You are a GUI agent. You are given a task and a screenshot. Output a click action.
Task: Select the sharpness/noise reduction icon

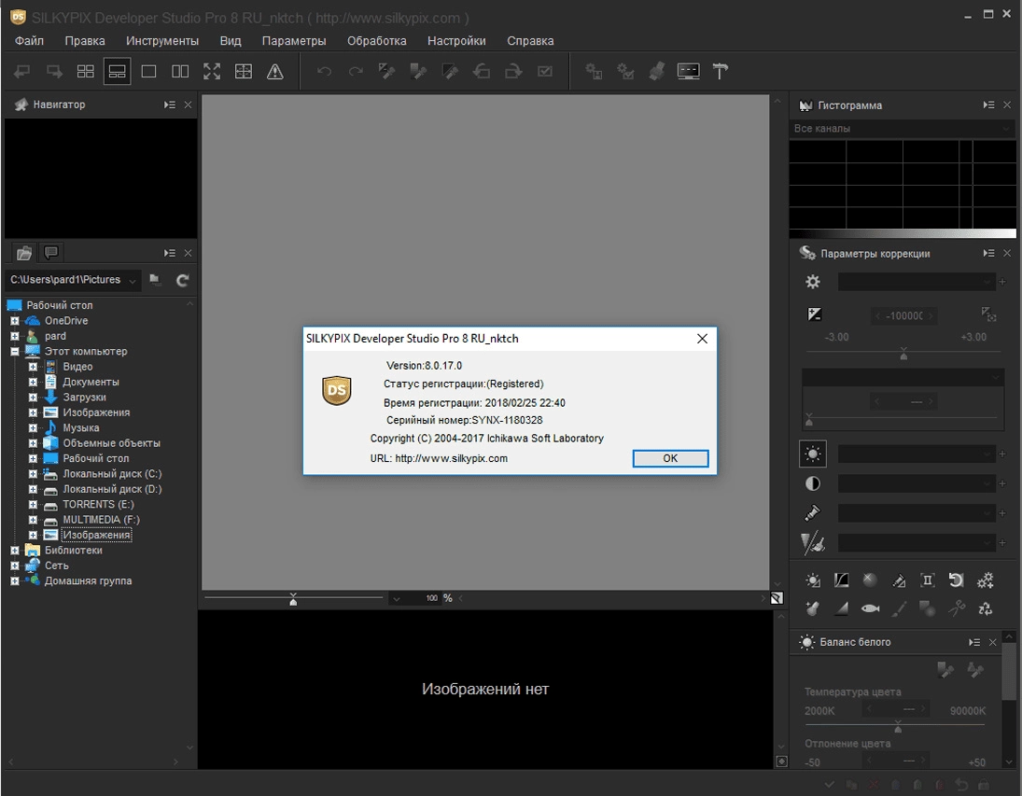(x=813, y=543)
